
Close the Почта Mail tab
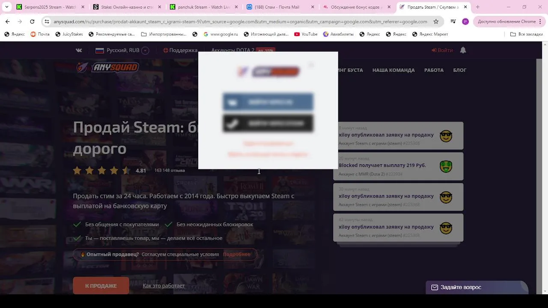[x=313, y=7]
